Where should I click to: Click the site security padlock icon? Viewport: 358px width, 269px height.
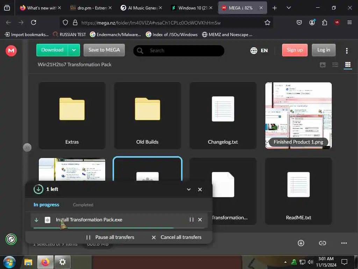(75, 22)
